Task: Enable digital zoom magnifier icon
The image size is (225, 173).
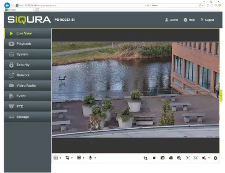Action: [179, 158]
